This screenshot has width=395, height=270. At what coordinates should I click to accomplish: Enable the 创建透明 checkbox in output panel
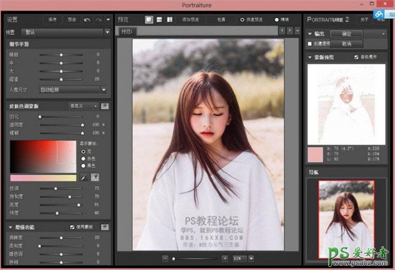click(x=310, y=44)
